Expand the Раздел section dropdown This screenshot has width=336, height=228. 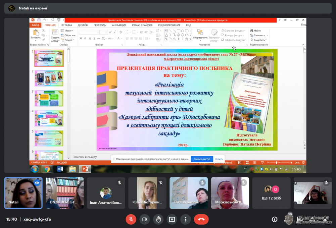pyautogui.click(x=68, y=40)
